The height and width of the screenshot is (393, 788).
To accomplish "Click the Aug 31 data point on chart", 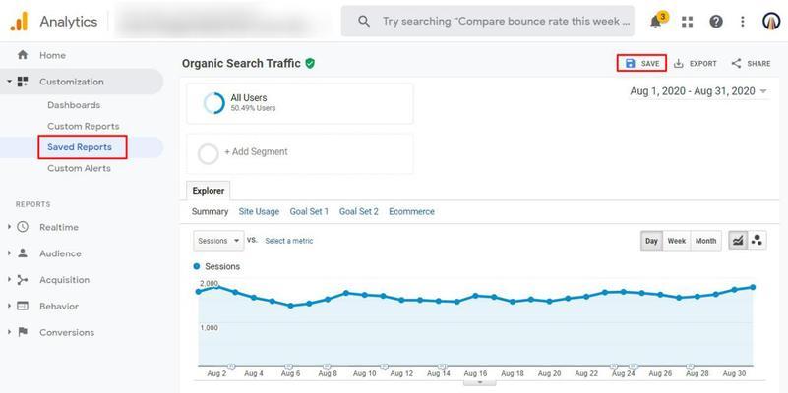I will point(753,287).
